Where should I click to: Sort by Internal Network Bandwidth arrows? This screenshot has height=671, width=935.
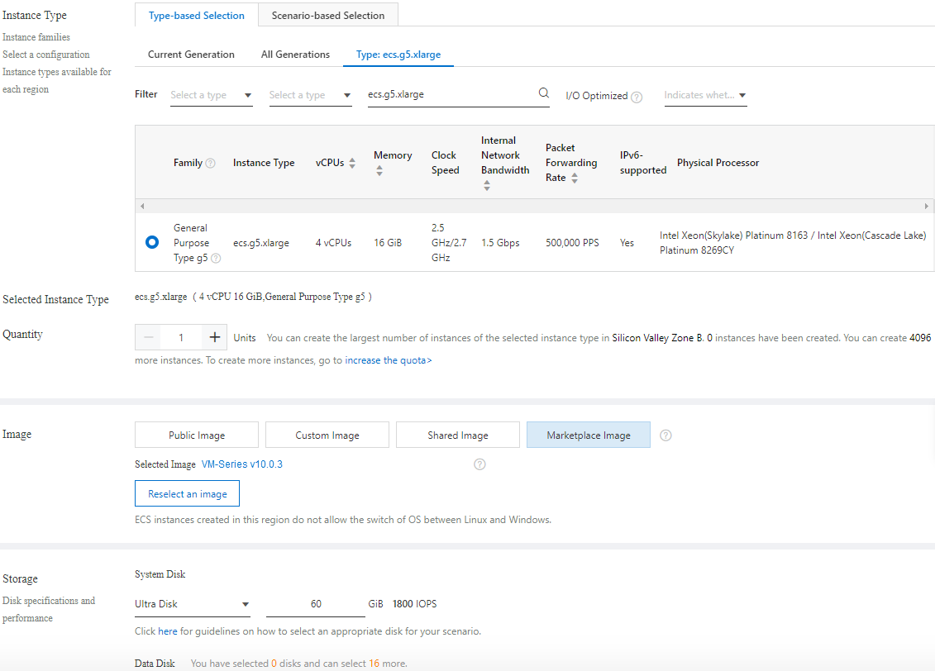click(487, 186)
